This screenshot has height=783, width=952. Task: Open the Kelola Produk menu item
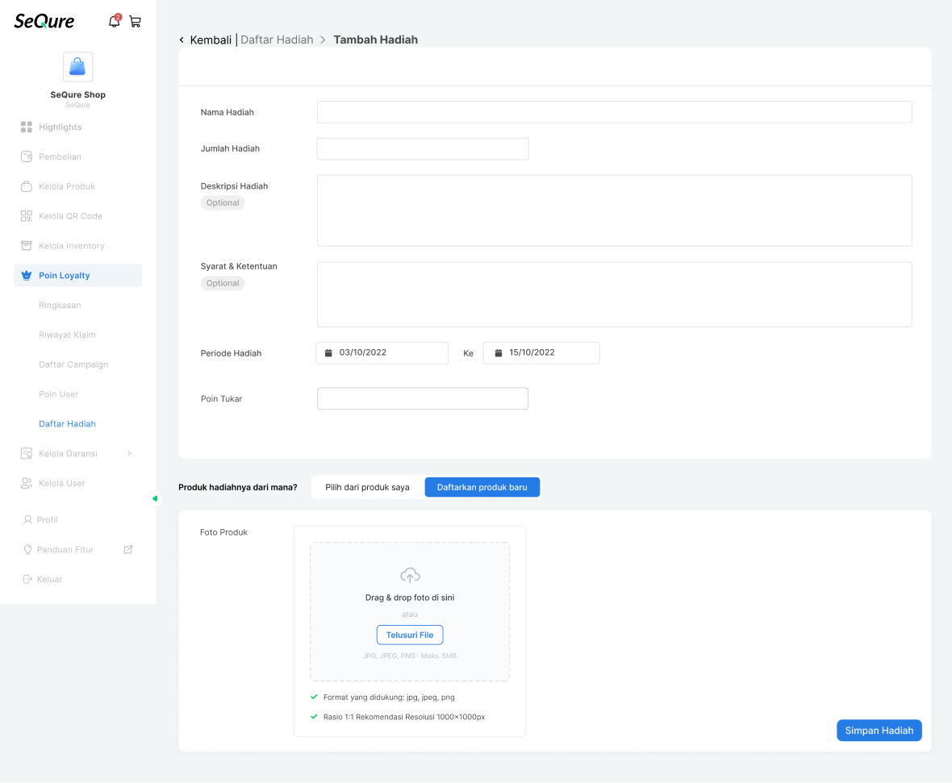pyautogui.click(x=77, y=186)
